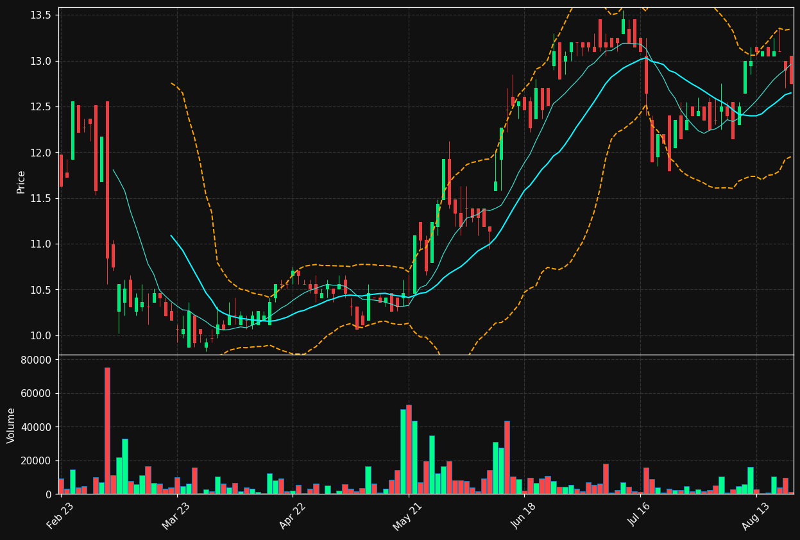Click the 'Apr 22' date label
Viewport: 800px width, 540px height.
click(292, 516)
